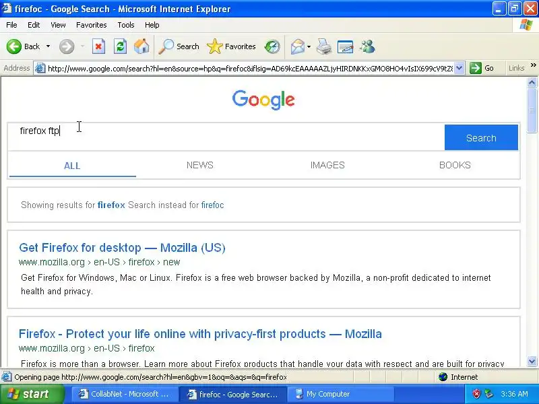Open the Mail envelope toolbar button

[297, 46]
